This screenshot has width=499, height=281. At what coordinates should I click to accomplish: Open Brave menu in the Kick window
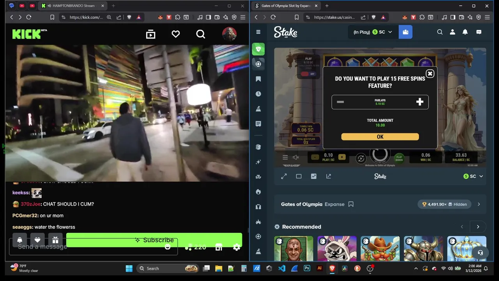tap(243, 17)
